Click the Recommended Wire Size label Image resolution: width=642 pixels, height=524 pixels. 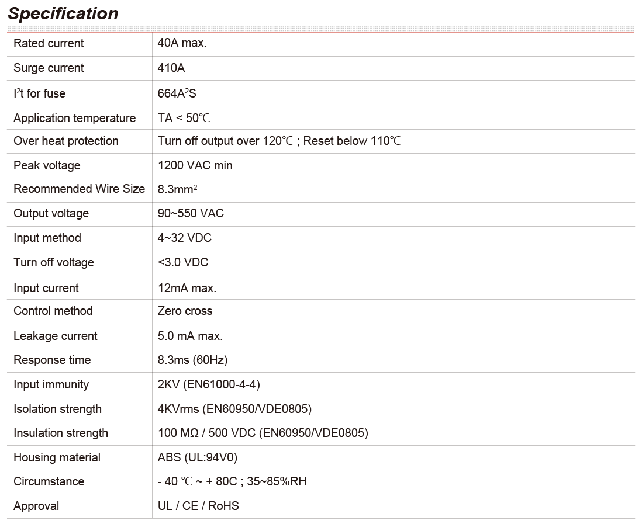click(79, 189)
